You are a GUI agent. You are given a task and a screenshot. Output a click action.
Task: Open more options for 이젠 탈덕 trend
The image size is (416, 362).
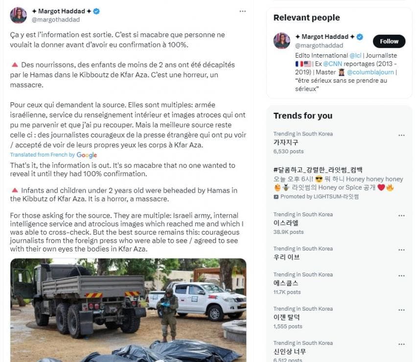402,310
